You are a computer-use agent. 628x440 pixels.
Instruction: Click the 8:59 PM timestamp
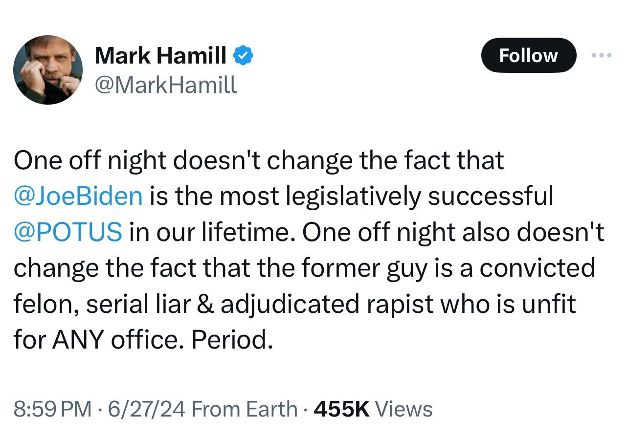point(52,409)
